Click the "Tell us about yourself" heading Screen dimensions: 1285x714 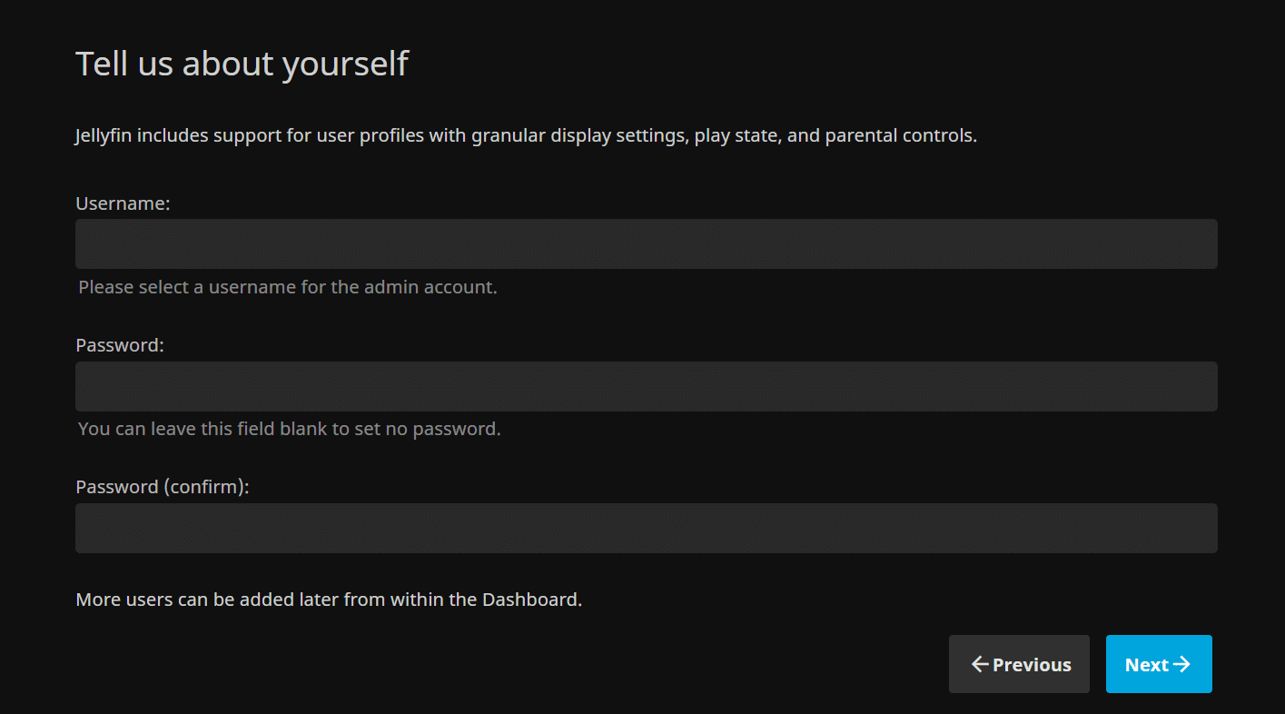point(242,64)
